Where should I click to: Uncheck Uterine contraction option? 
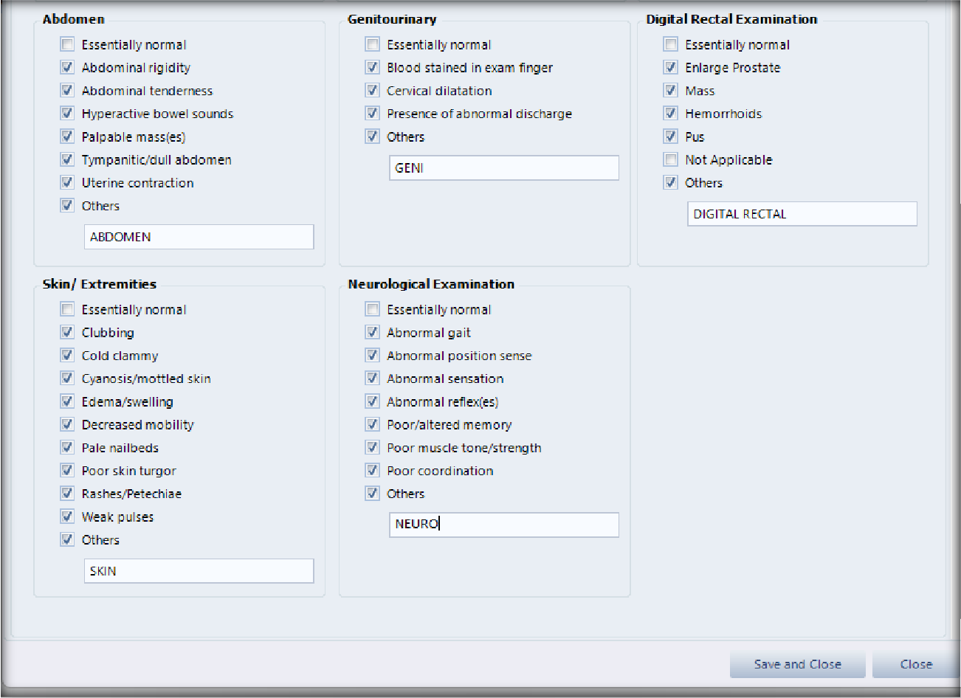tap(68, 183)
